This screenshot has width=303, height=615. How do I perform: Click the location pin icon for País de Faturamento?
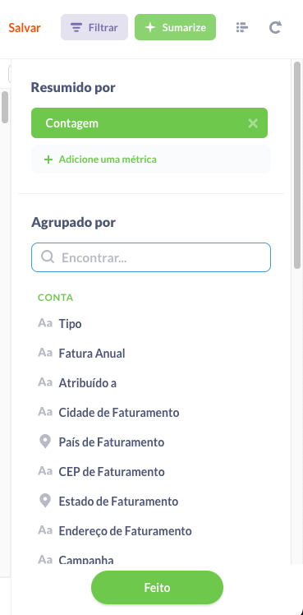coord(45,442)
